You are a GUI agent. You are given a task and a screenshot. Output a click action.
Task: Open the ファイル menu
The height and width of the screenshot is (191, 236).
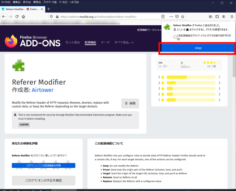[6, 2]
